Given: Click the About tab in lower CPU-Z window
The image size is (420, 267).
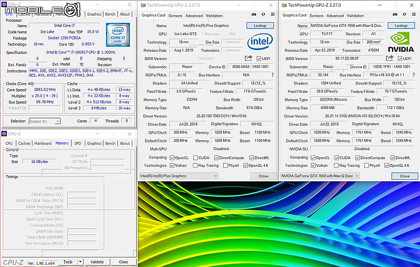Looking at the screenshot, I should coord(124,144).
